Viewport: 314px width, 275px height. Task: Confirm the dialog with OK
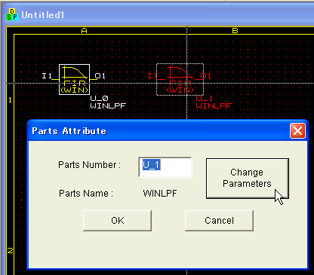coord(117,221)
